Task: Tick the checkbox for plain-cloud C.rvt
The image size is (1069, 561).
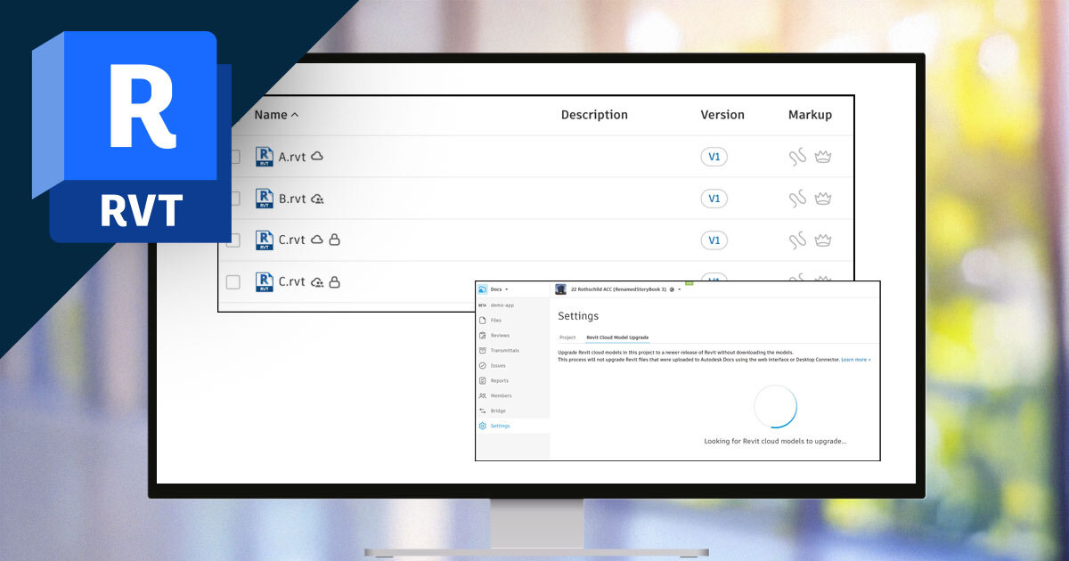Action: coord(233,240)
